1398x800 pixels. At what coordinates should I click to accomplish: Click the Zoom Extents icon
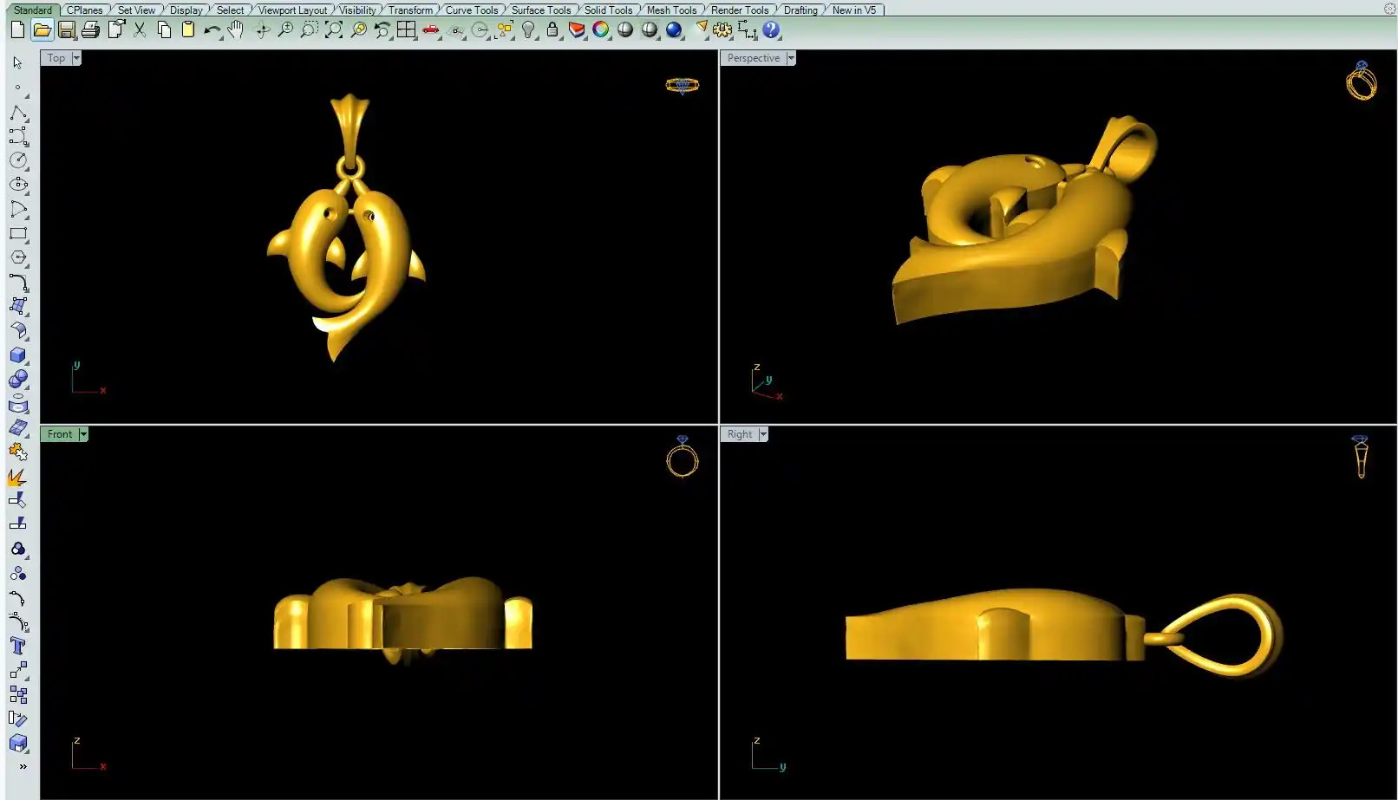[x=333, y=30]
